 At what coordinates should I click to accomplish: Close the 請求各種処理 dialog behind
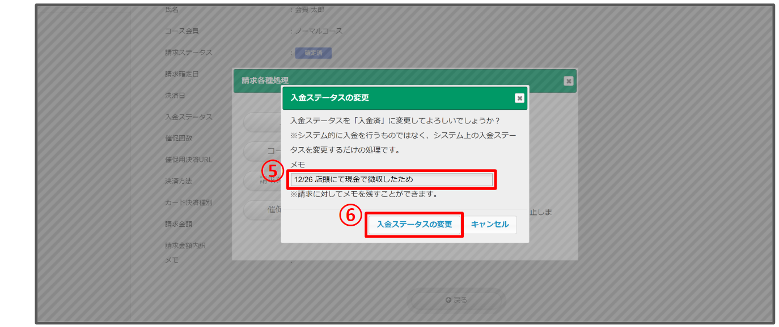pyautogui.click(x=568, y=81)
